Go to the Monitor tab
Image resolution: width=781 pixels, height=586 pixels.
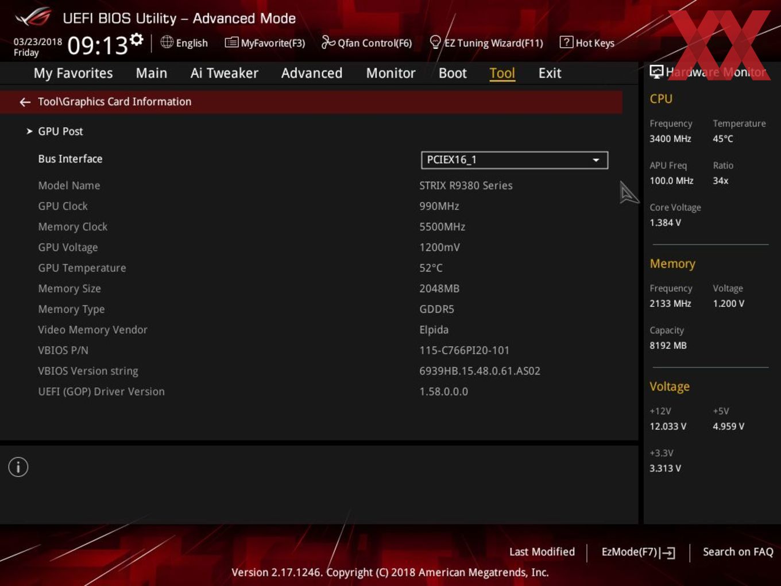390,73
